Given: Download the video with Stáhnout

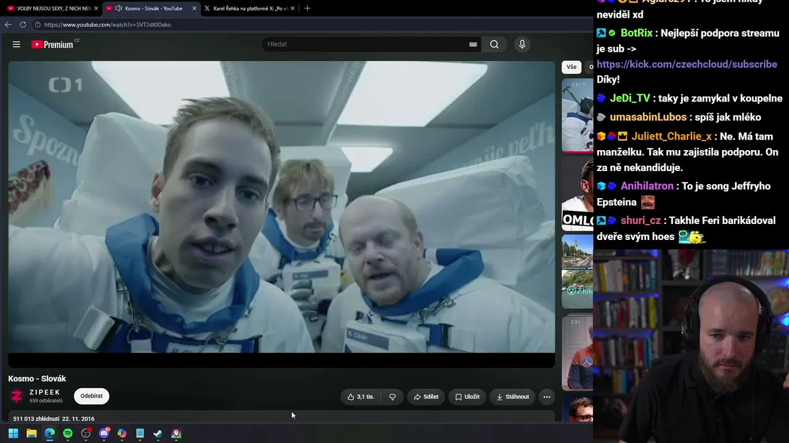Looking at the screenshot, I should click(513, 397).
